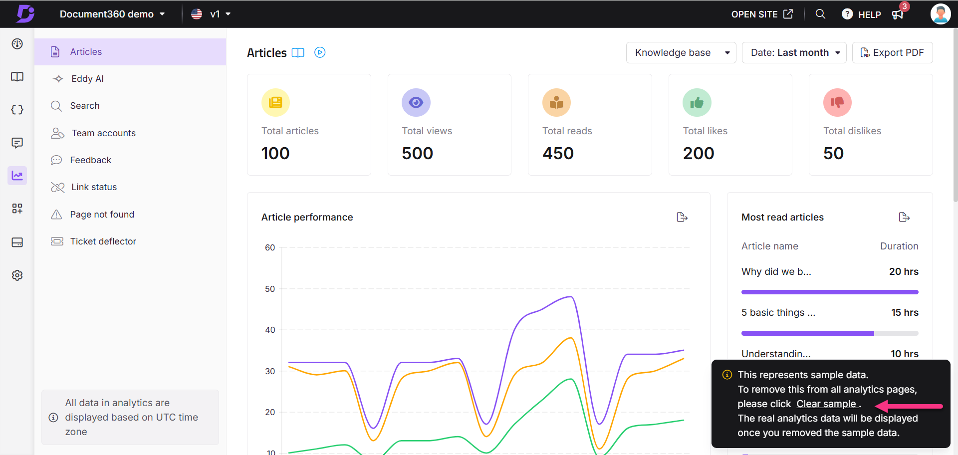Open the Documentation book icon in left rail
Viewport: 958px width, 455px height.
17,77
